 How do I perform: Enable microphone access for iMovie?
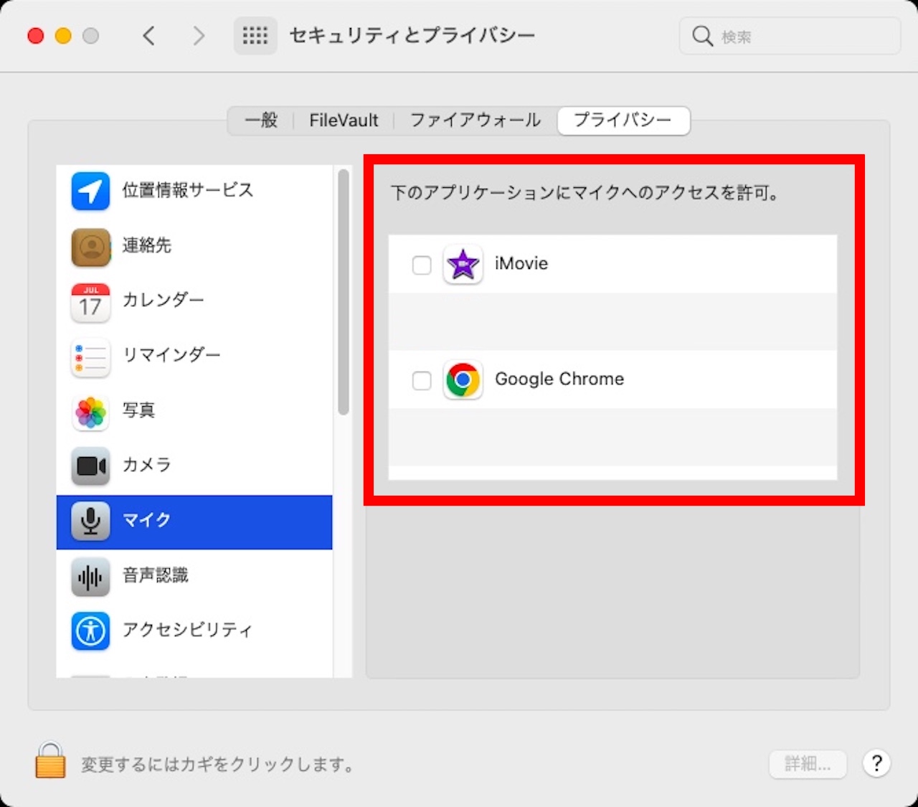[x=422, y=265]
